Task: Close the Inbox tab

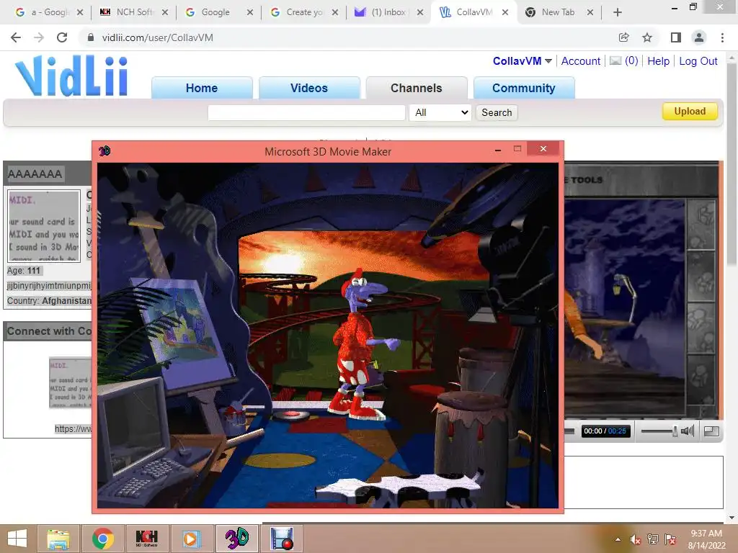Action: pos(420,12)
